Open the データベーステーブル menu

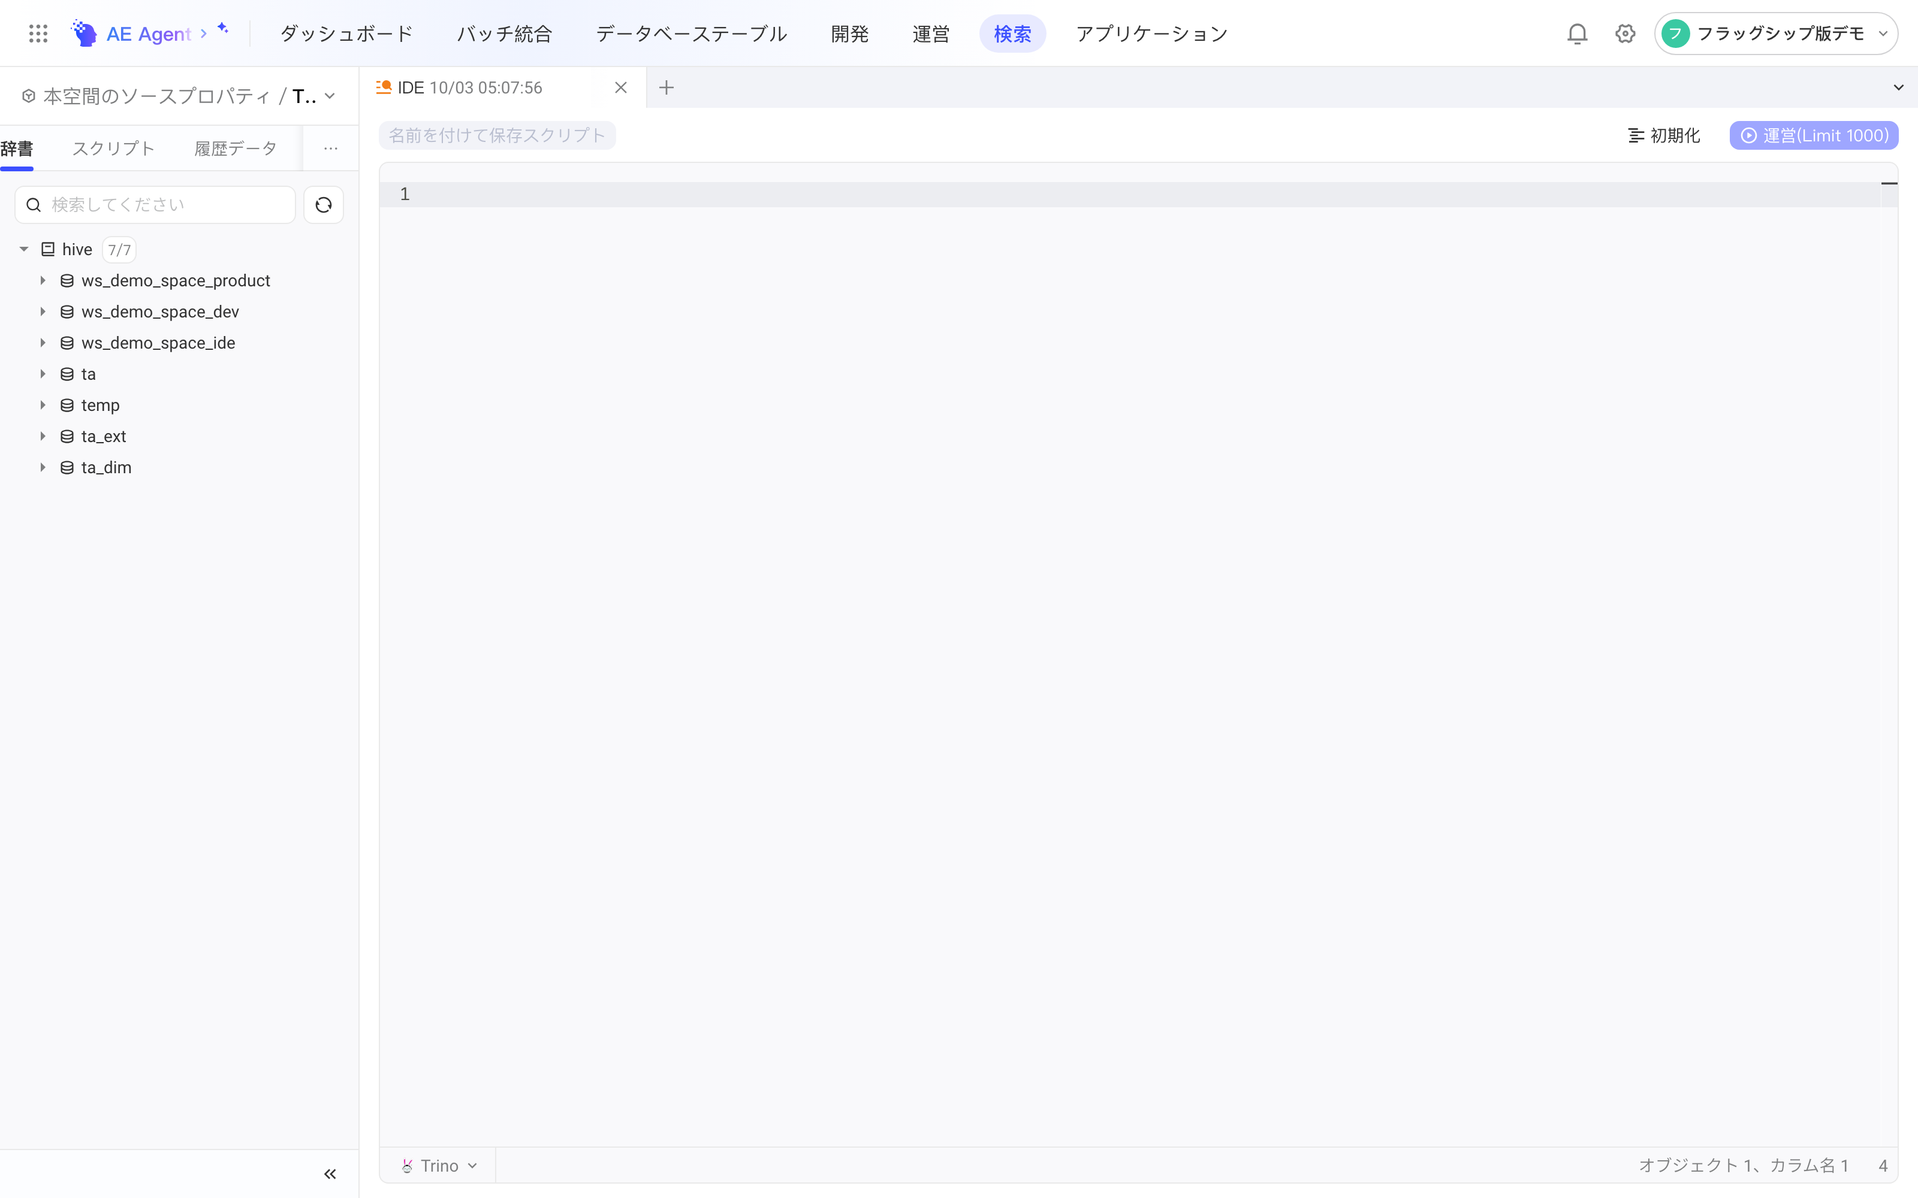pyautogui.click(x=691, y=34)
